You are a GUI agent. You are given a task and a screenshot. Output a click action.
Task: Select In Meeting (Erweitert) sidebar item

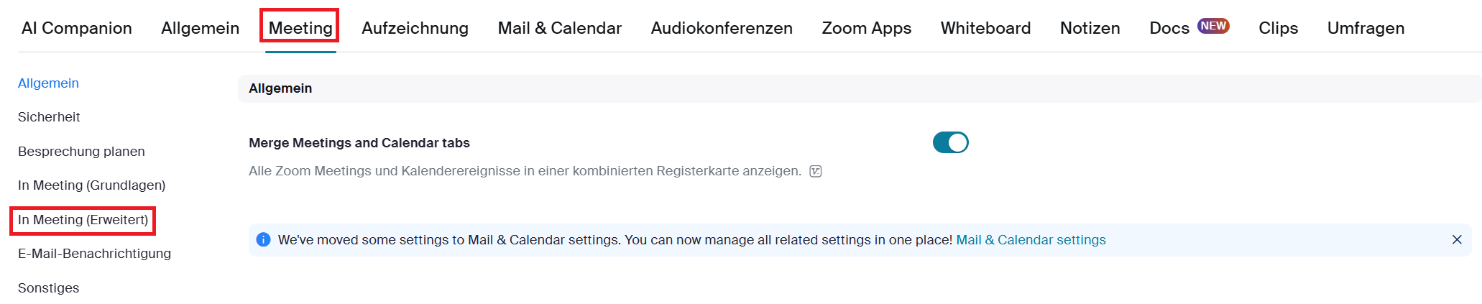pyautogui.click(x=83, y=220)
